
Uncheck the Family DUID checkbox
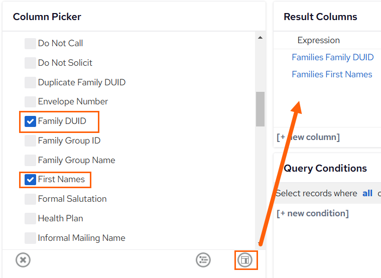[31, 121]
